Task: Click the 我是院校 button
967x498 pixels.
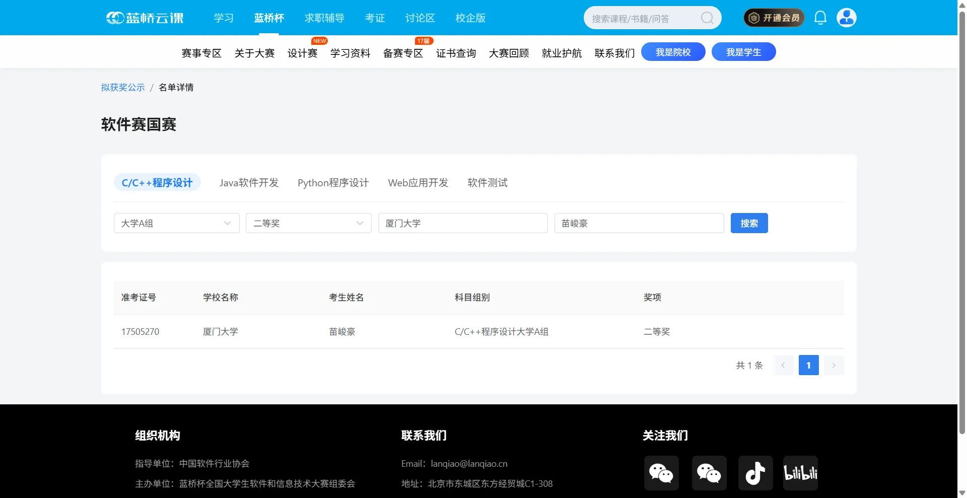Action: pyautogui.click(x=673, y=52)
